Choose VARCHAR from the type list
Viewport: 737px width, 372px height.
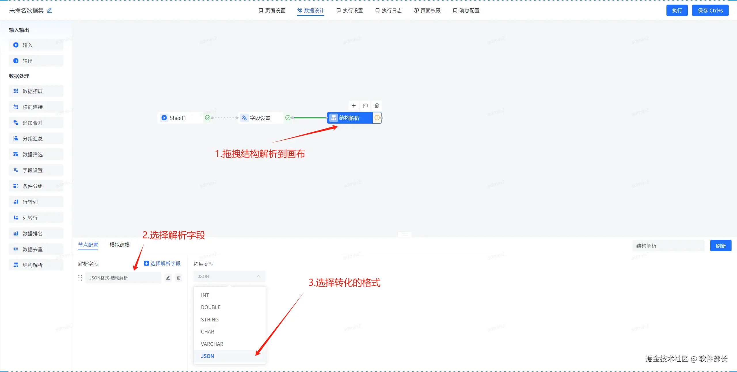tap(212, 344)
